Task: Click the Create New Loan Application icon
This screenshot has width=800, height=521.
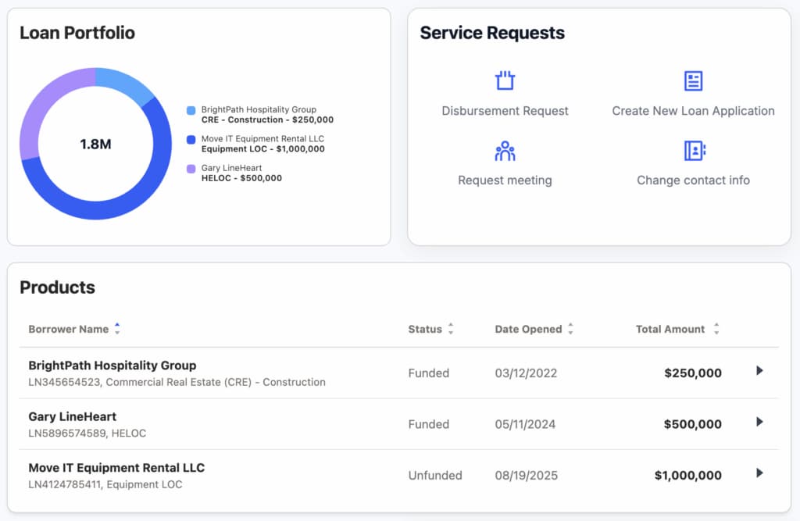Action: point(693,80)
